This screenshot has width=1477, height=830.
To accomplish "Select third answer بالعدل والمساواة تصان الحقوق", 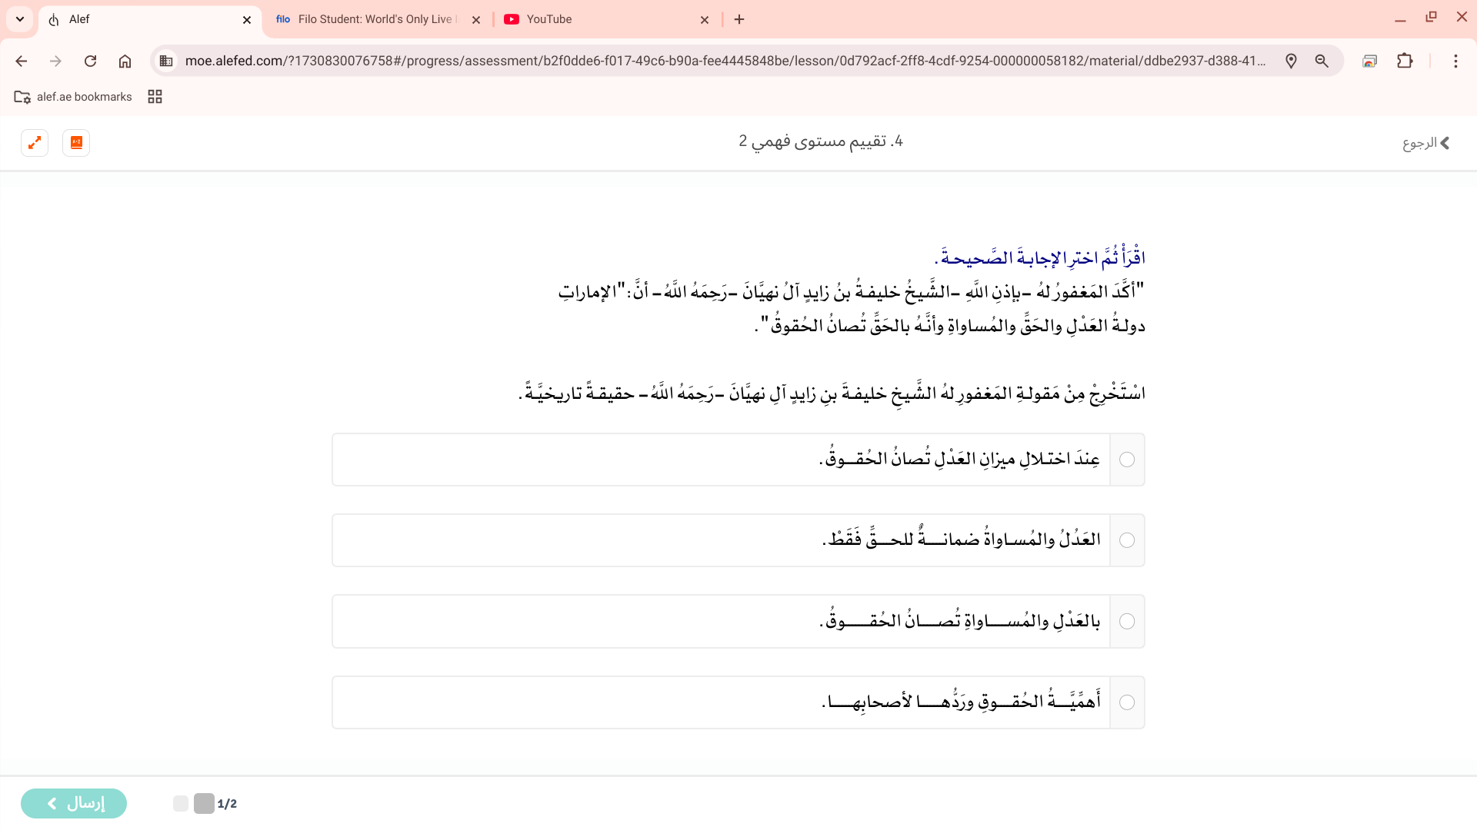I will pyautogui.click(x=1127, y=621).
